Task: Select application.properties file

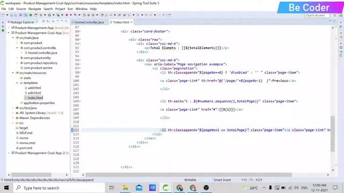Action: click(x=39, y=103)
